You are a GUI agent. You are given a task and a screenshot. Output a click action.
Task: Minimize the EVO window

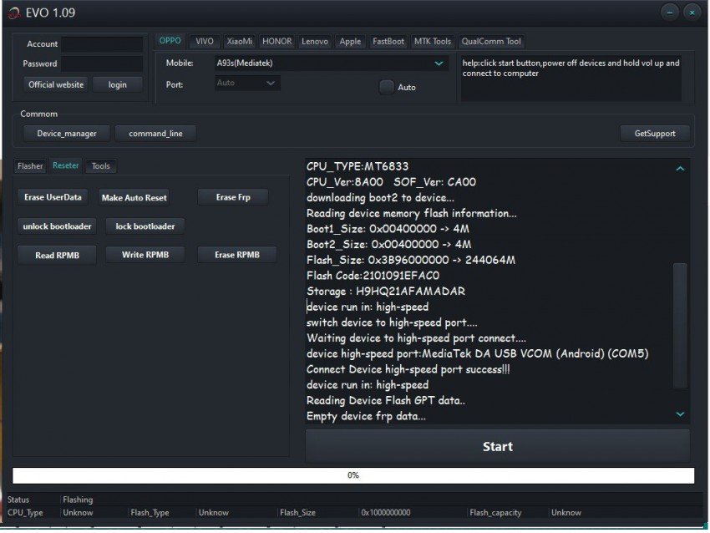[x=669, y=12]
